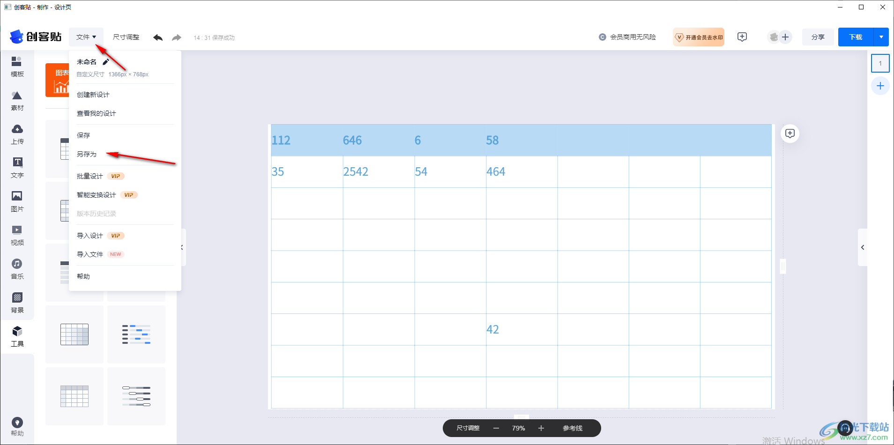This screenshot has width=894, height=445.
Task: Open the 视频 video panel
Action: [17, 236]
